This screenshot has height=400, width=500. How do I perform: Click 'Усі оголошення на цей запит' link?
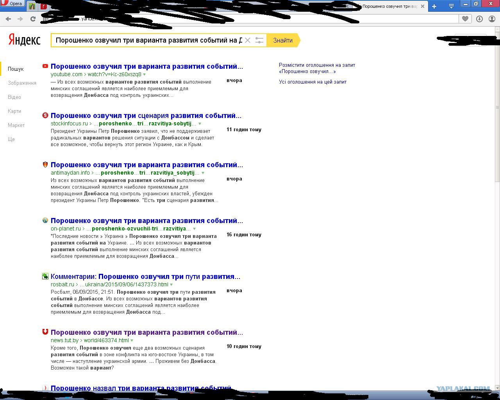312,82
